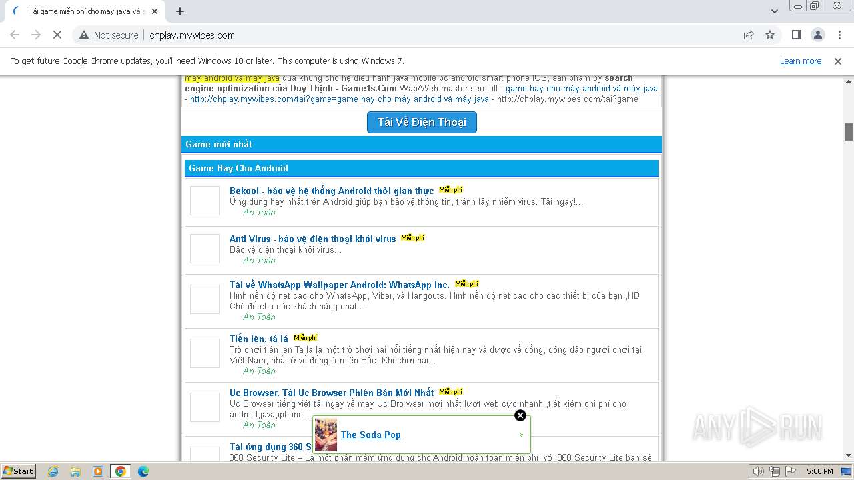The height and width of the screenshot is (480, 854).
Task: Click the Bekool app thumbnail
Action: point(205,201)
